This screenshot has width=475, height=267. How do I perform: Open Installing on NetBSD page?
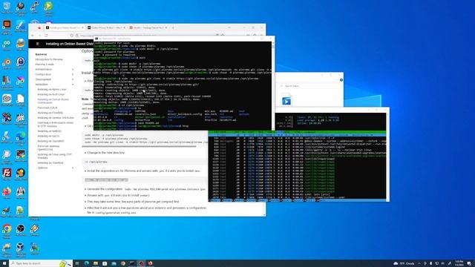click(50, 131)
